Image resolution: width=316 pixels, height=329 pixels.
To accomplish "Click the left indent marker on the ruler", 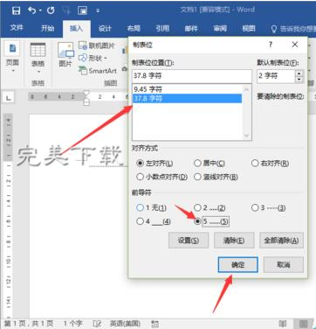I will coord(86,101).
